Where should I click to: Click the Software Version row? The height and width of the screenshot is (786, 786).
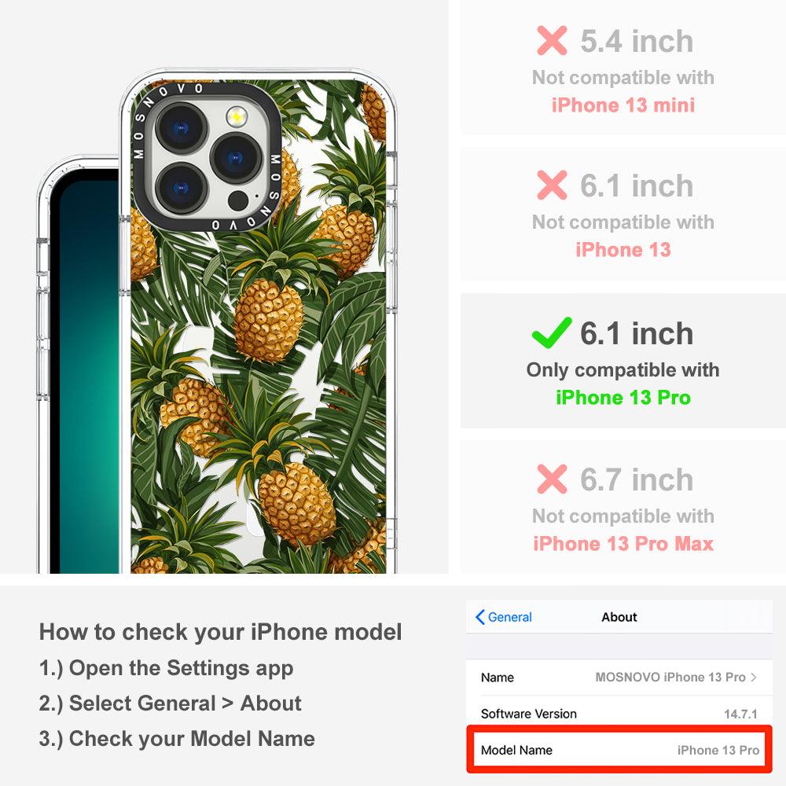pos(619,714)
